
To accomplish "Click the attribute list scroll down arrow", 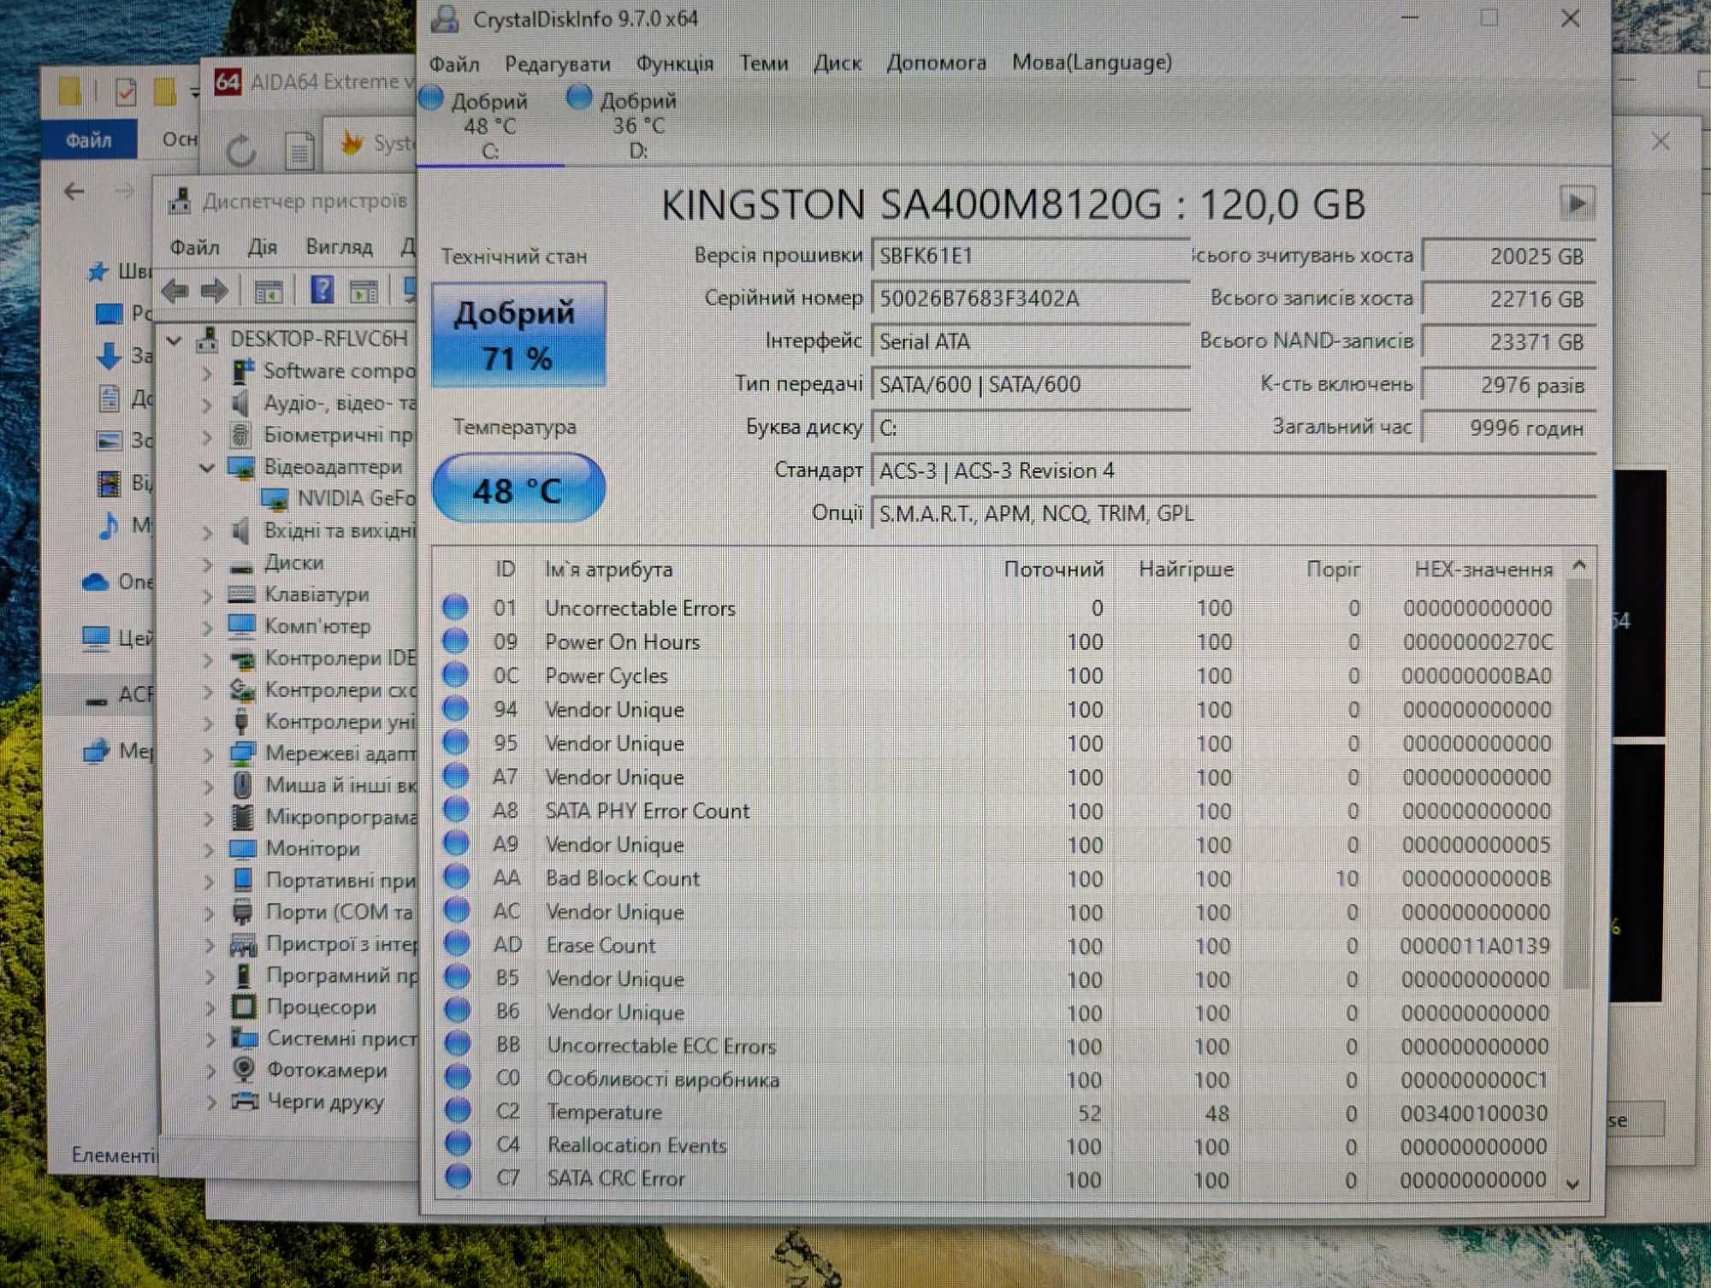I will [1572, 1185].
